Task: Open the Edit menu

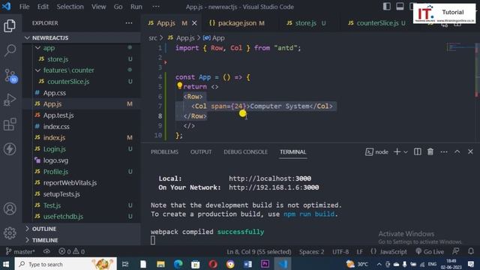Action: [x=43, y=7]
